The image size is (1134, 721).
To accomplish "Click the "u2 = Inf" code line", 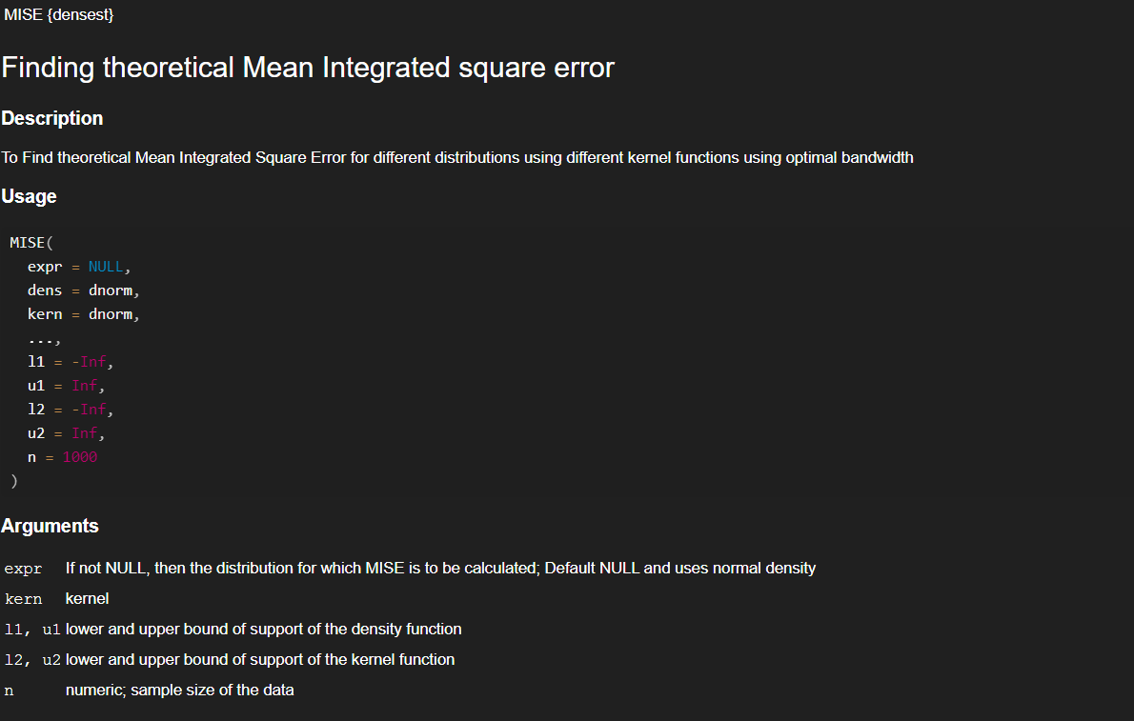I will 67,433.
